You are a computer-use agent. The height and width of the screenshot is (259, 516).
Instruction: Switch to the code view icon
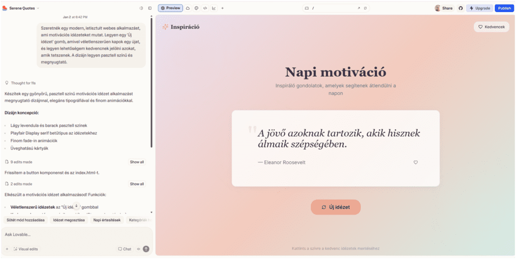[205, 8]
